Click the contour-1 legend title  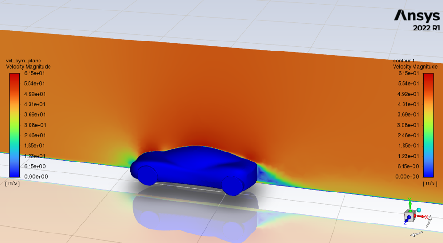404,61
